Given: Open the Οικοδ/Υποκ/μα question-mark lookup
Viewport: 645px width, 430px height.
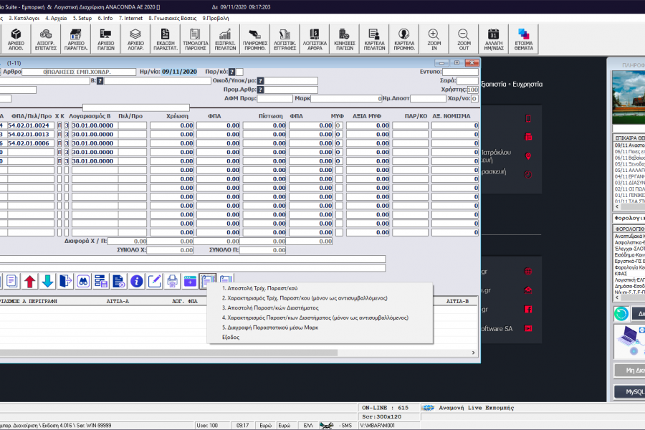Looking at the screenshot, I should [x=260, y=81].
